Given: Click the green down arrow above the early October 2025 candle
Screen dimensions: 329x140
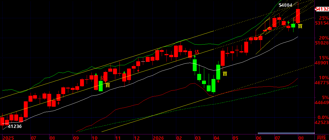Looking at the screenshot, I should pos(96,74).
